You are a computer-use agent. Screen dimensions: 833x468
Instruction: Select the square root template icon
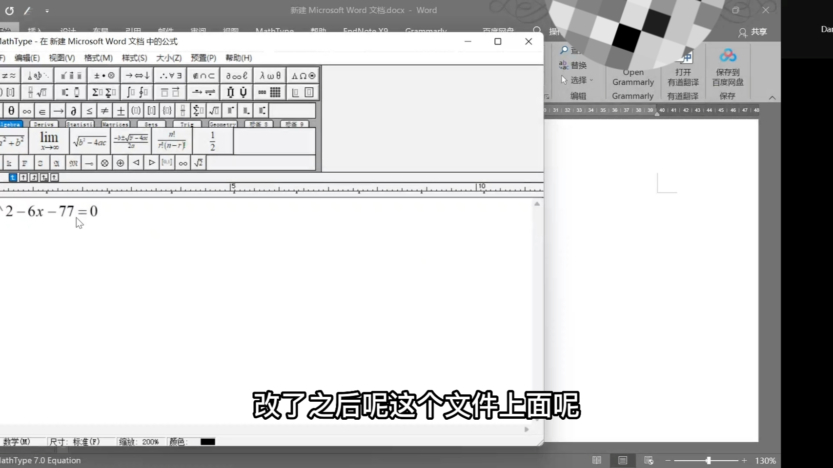pyautogui.click(x=213, y=111)
